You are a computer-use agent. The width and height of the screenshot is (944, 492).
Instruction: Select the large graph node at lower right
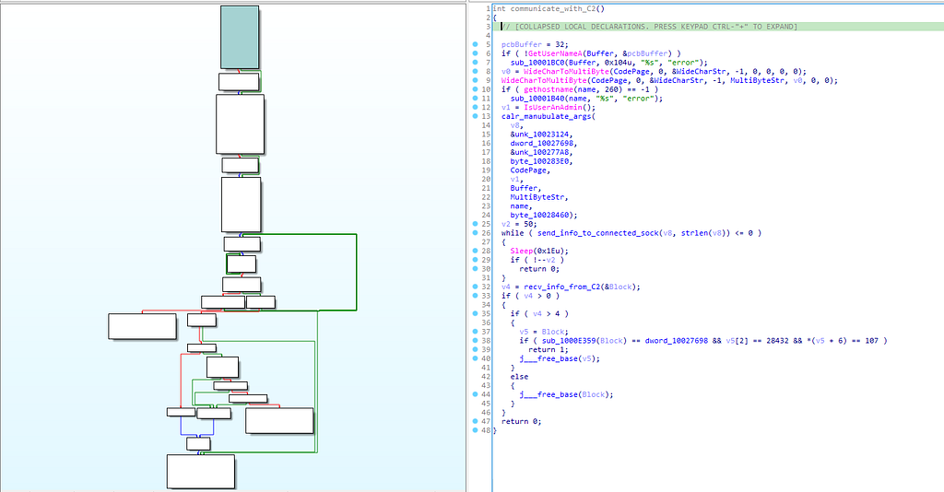279,420
